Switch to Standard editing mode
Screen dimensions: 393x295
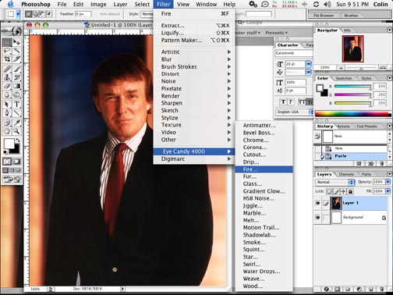tap(7, 162)
